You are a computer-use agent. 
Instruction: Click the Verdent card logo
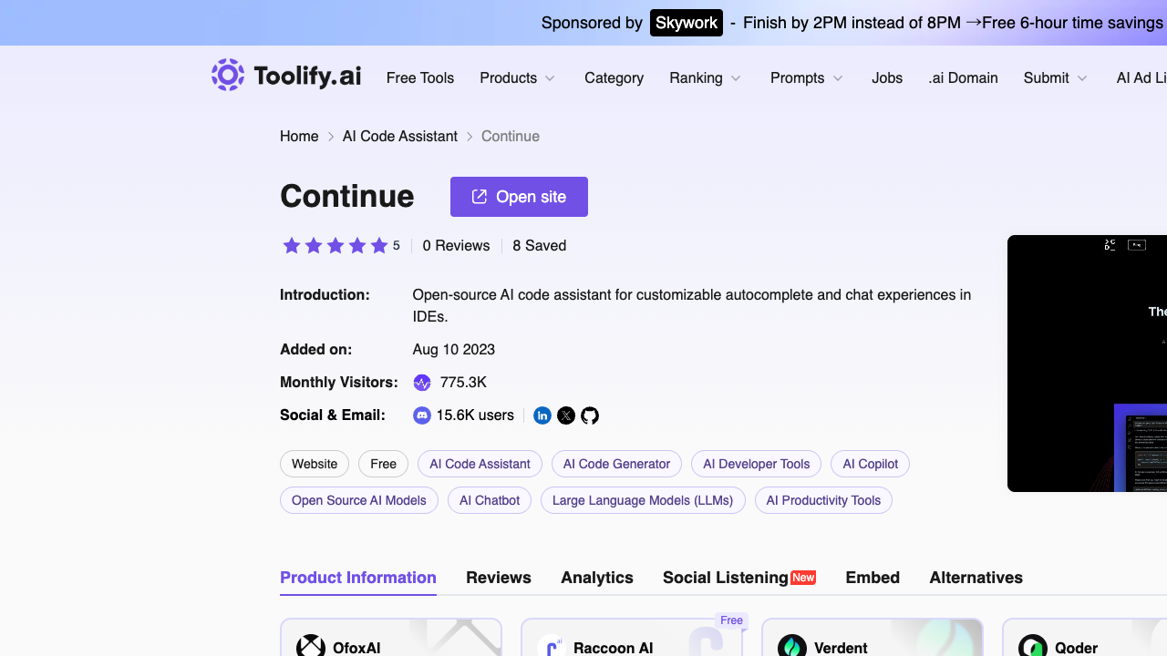coord(792,647)
